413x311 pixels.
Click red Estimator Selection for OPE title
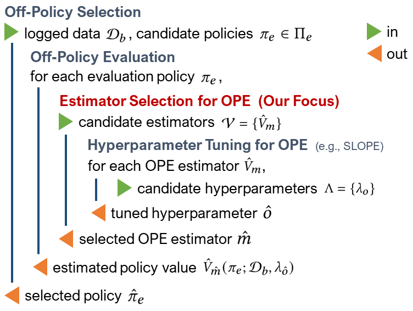(x=199, y=101)
